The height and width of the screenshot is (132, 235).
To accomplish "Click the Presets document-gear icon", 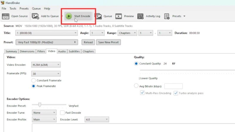I will point(167,16).
